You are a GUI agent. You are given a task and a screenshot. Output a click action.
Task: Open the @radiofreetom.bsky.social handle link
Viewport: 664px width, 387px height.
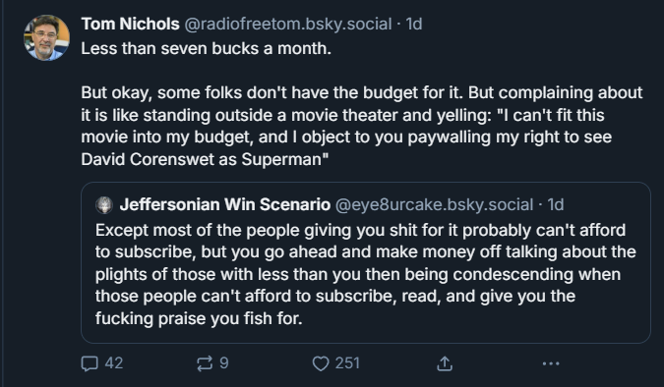click(288, 25)
